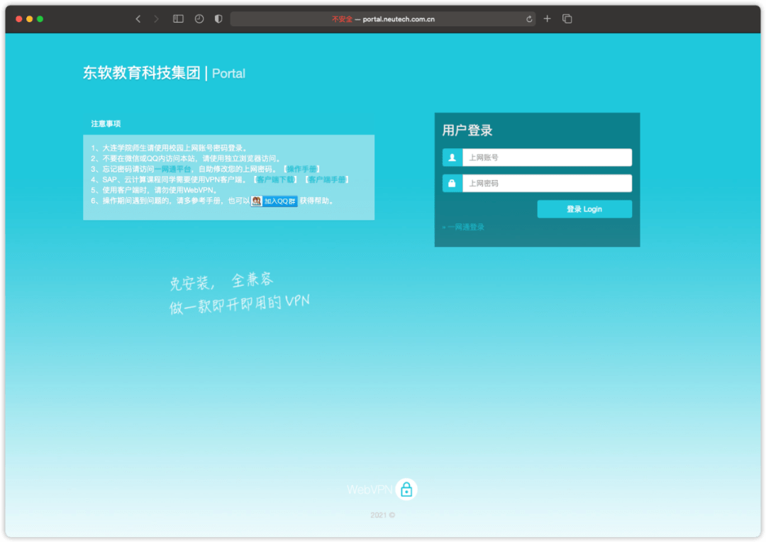Screen dimensions: 766x542
Task: Open the 操作手册 manual link
Action: click(x=303, y=169)
